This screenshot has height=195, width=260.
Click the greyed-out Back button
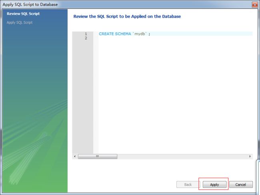click(188, 184)
